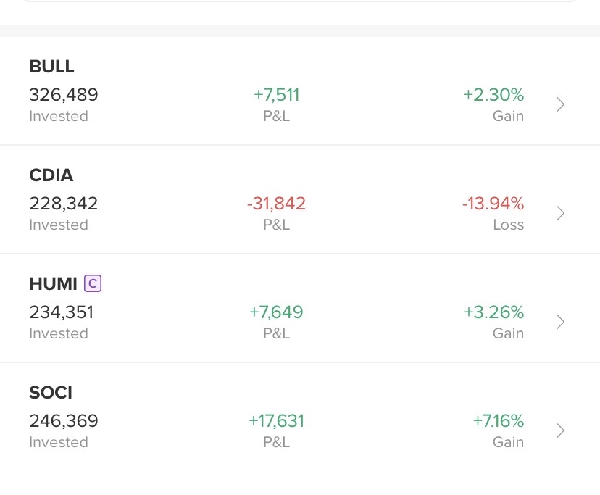
Task: Tap BULL P&L value +7,511
Action: click(x=276, y=95)
